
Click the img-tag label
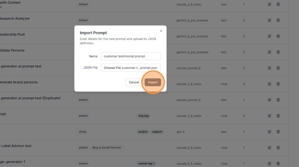143,116
